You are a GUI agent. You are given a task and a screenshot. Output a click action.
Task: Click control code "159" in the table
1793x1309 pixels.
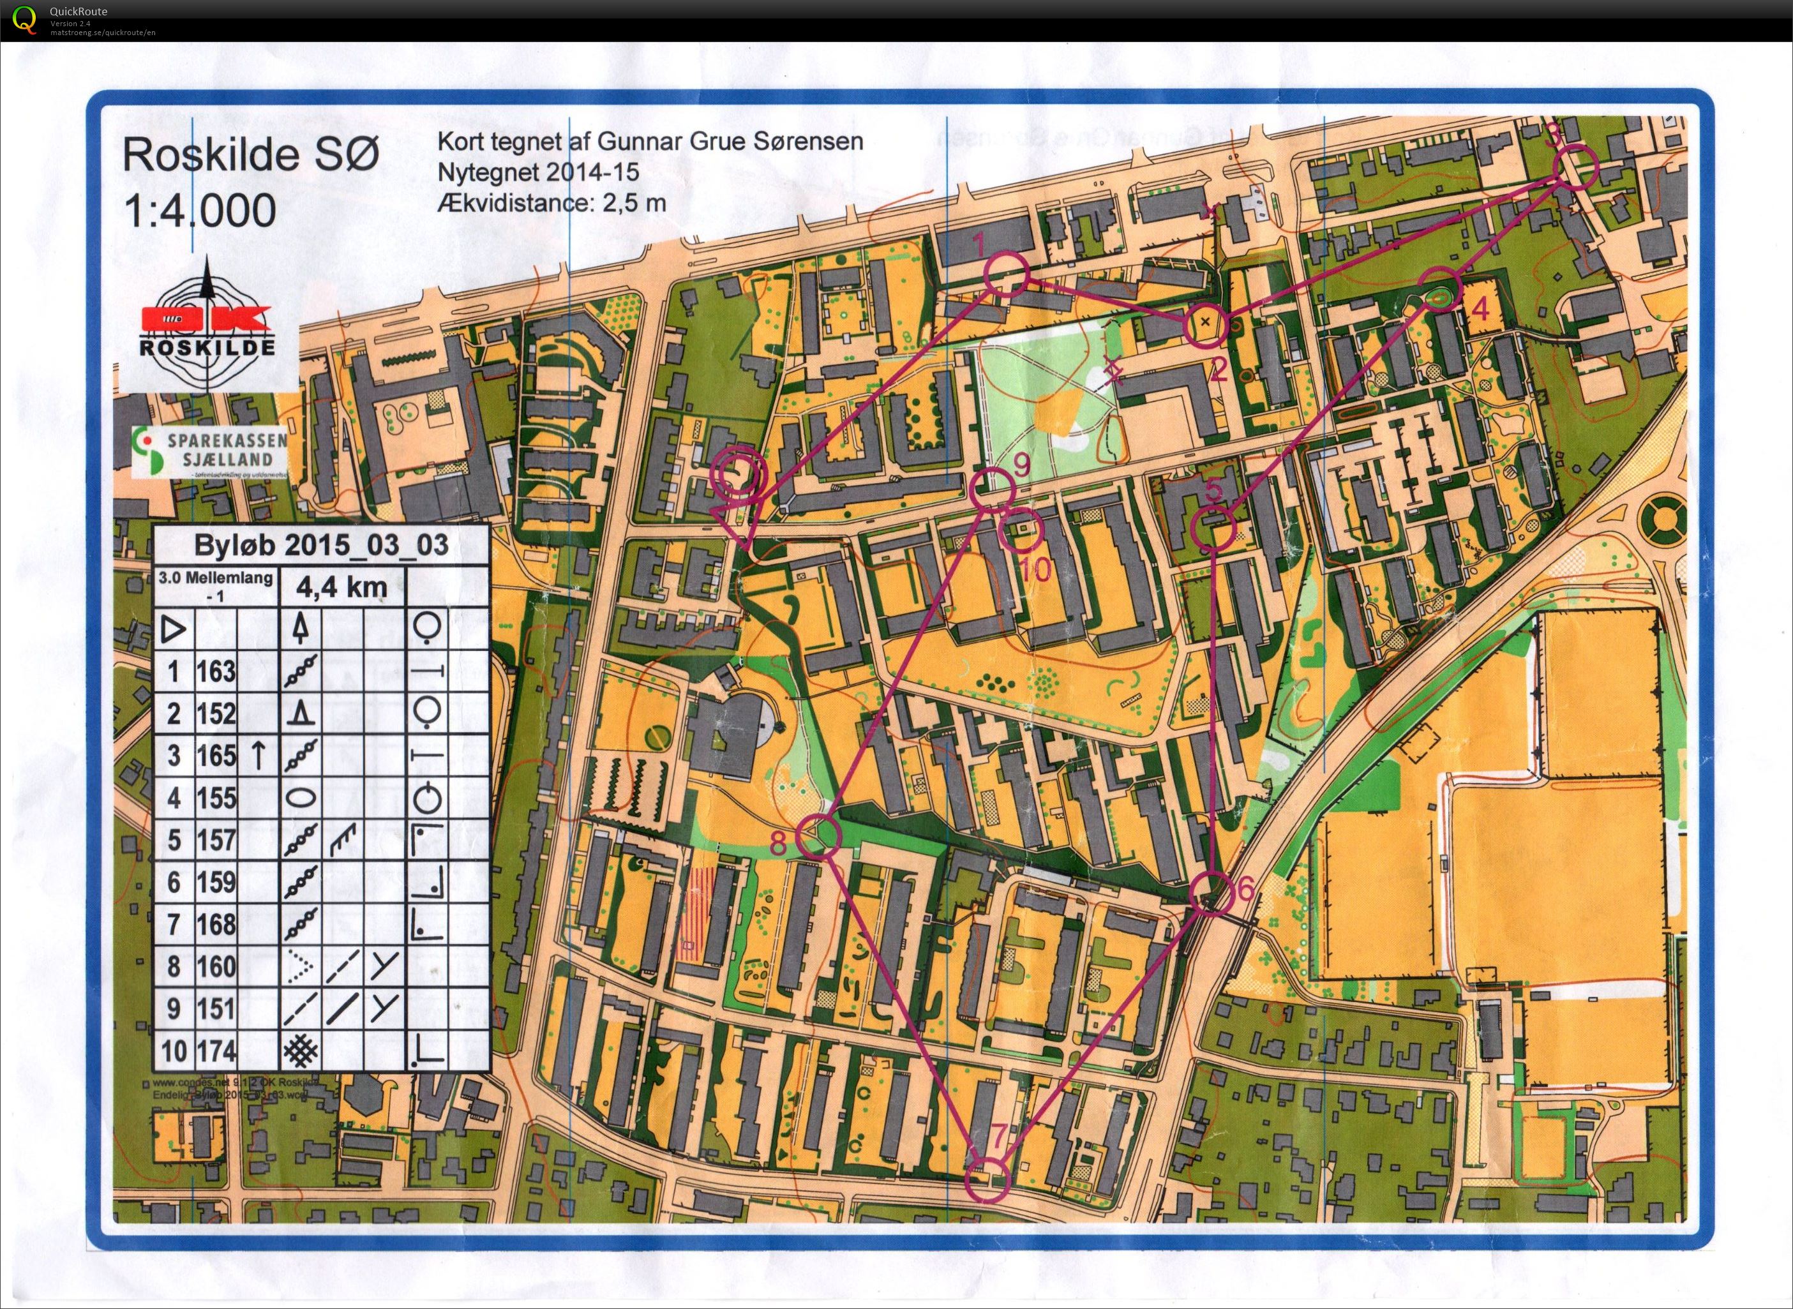(x=216, y=882)
